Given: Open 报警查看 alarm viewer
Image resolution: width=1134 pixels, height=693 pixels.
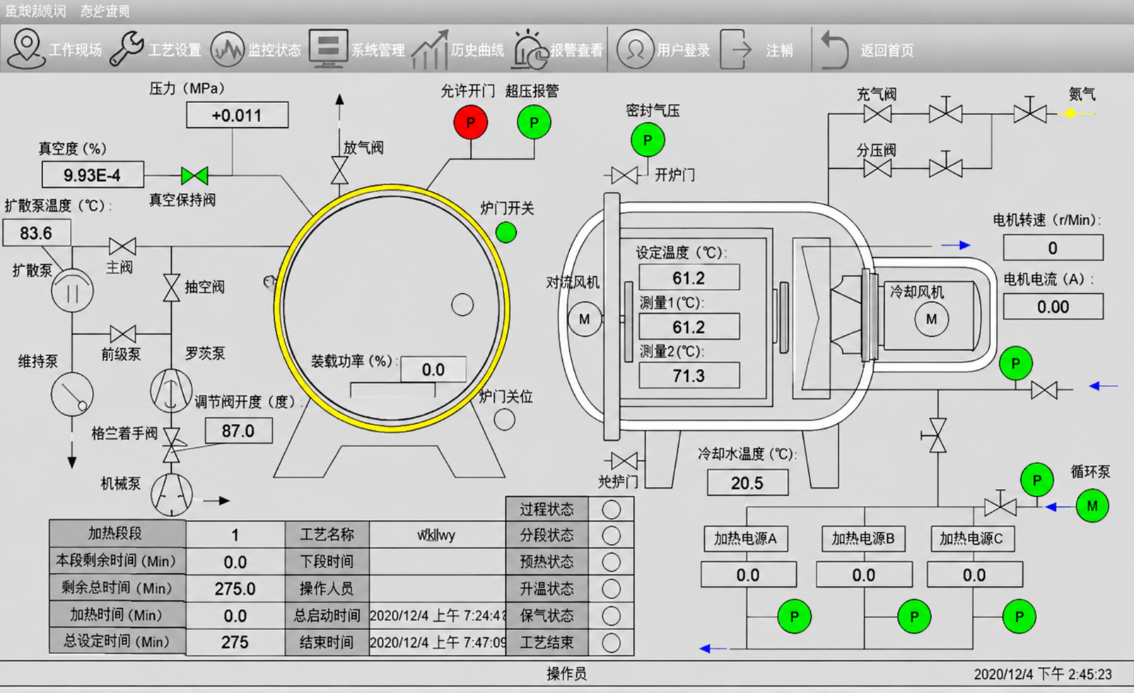Looking at the screenshot, I should click(558, 49).
